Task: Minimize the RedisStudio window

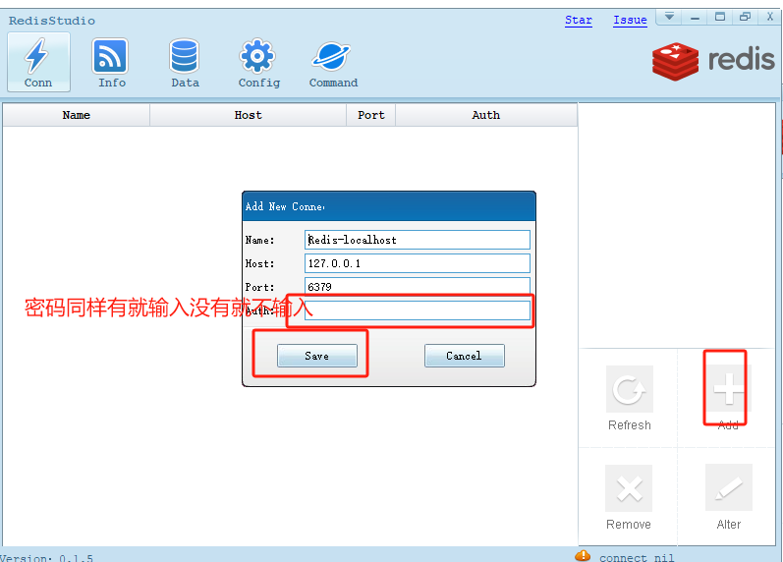Action: [x=695, y=17]
